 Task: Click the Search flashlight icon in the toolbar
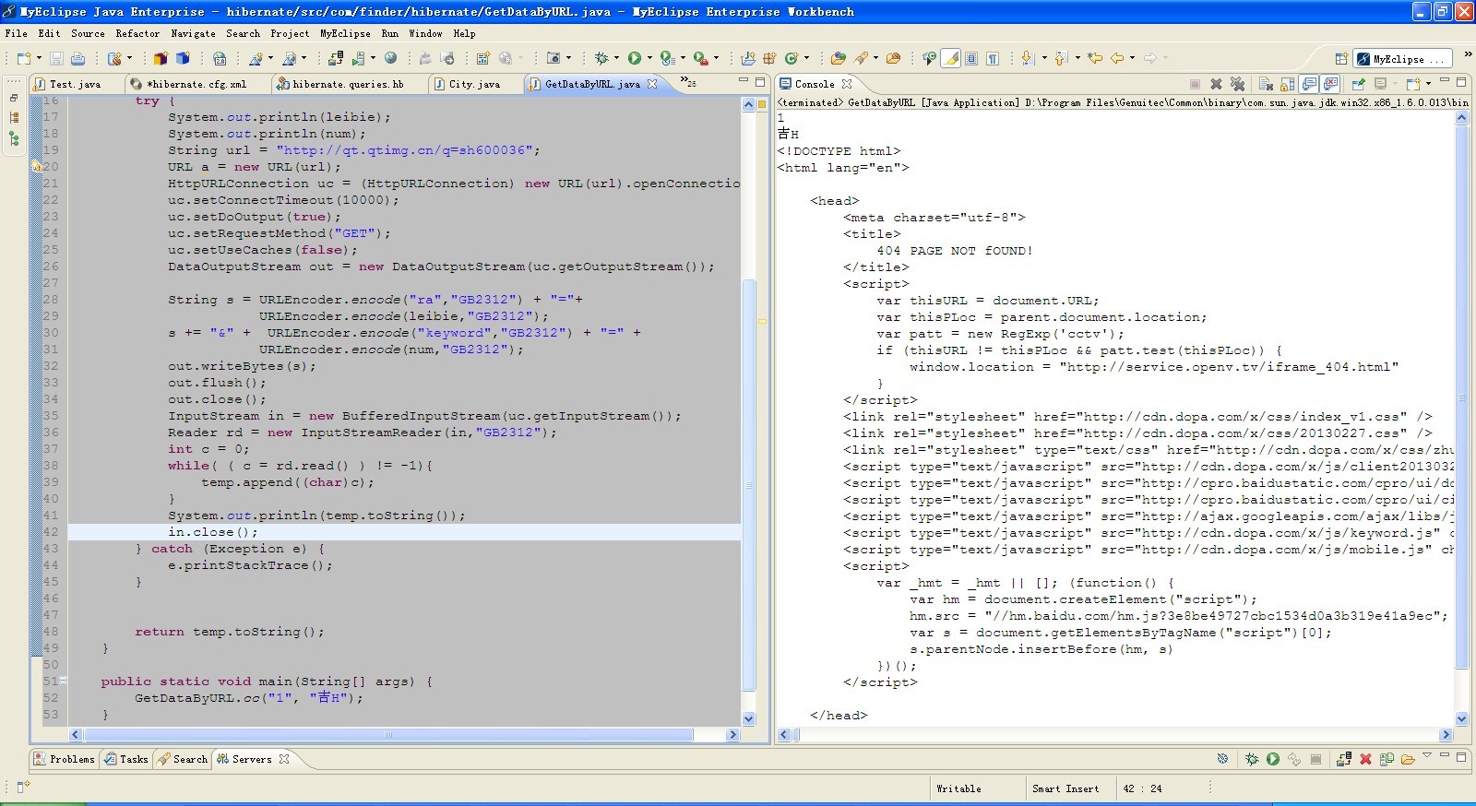tap(862, 58)
